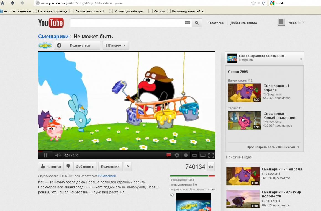Open the TVSmeshariki uploader link
The image size is (321, 211).
[107, 176]
